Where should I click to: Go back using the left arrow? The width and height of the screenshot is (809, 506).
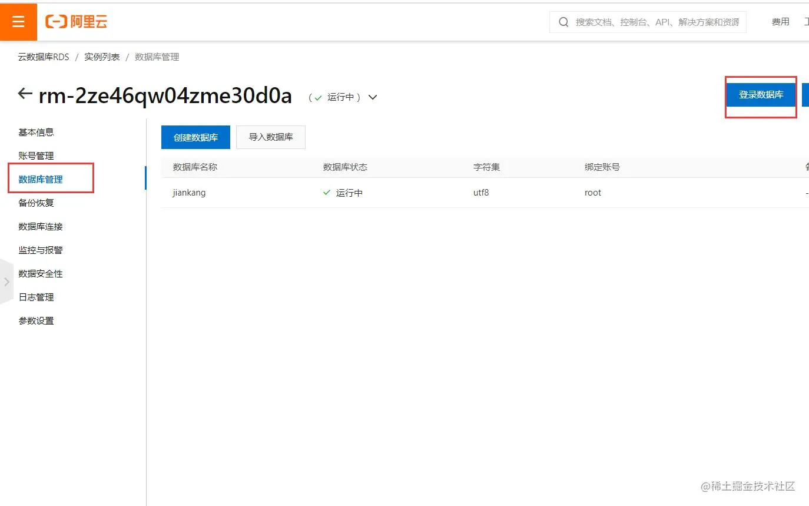click(x=25, y=93)
